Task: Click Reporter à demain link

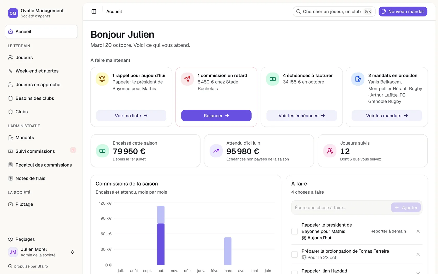Action: click(388, 231)
